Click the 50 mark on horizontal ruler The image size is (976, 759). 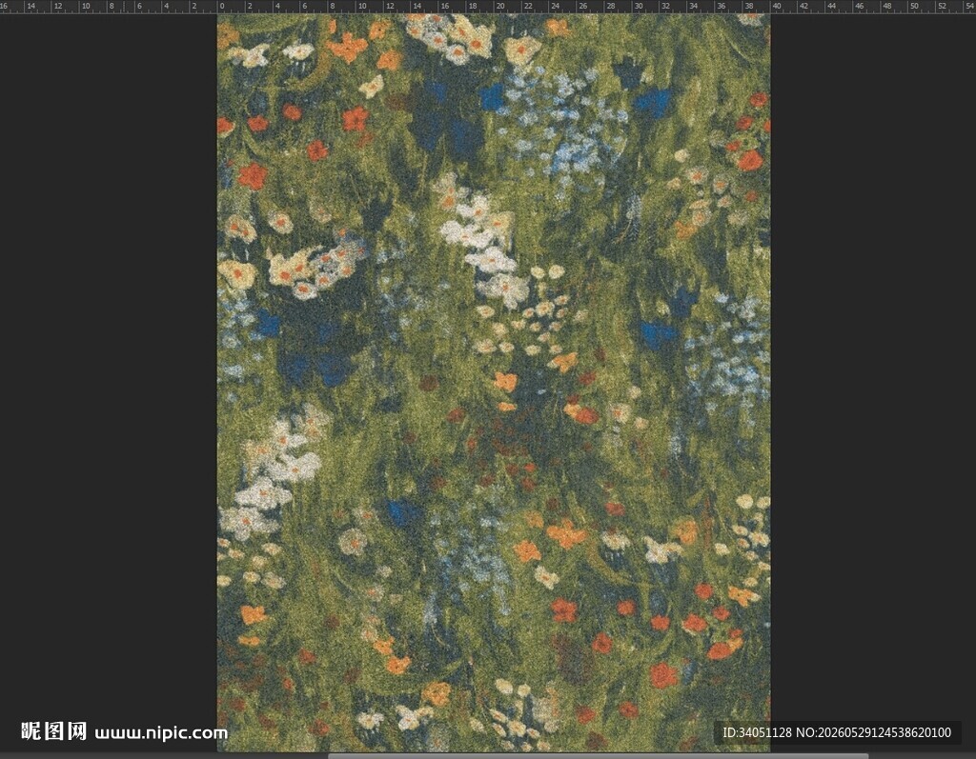click(914, 6)
